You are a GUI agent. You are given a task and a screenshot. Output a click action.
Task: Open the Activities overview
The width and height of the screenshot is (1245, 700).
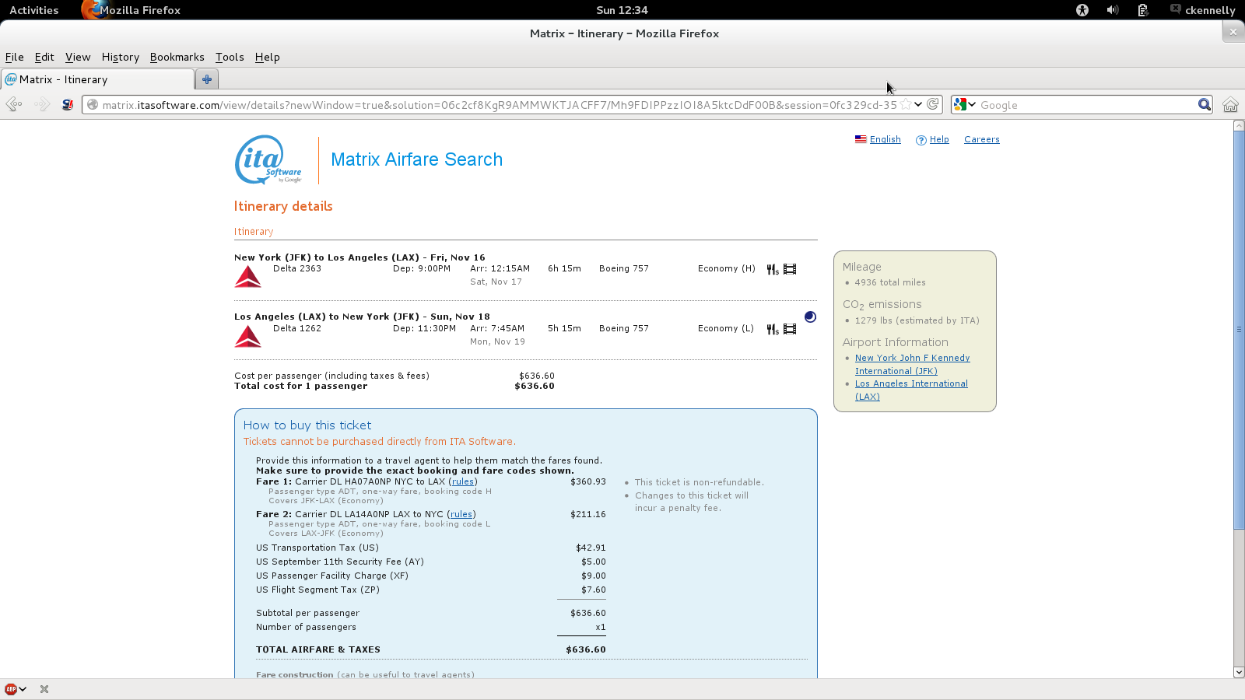point(33,10)
